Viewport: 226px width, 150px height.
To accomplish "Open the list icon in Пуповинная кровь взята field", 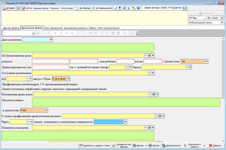I will 154,94.
